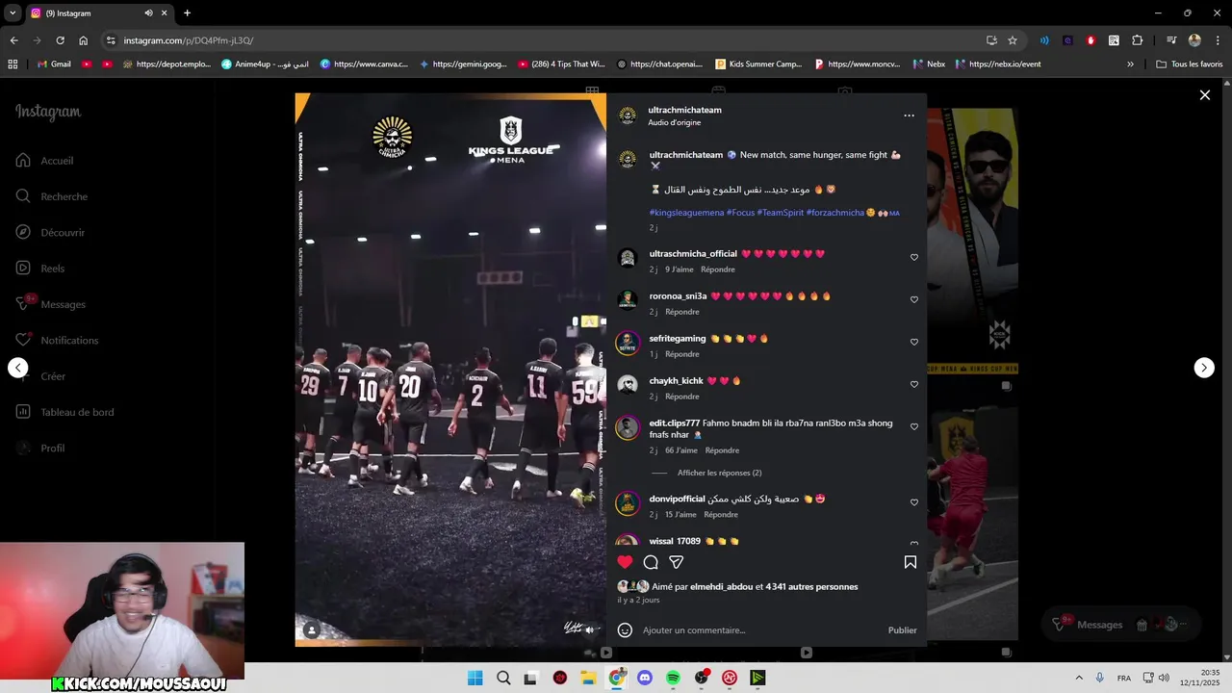This screenshot has height=693, width=1232.
Task: Like the post with the red heart
Action: [x=625, y=562]
